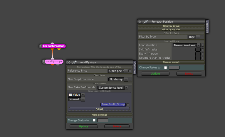The height and width of the screenshot is (137, 225).
Task: Click orange output connector of modify stops
Action: pyautogui.click(x=53, y=65)
